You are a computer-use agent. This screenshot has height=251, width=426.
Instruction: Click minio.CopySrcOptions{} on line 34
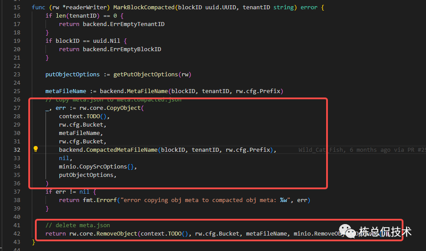coord(96,166)
